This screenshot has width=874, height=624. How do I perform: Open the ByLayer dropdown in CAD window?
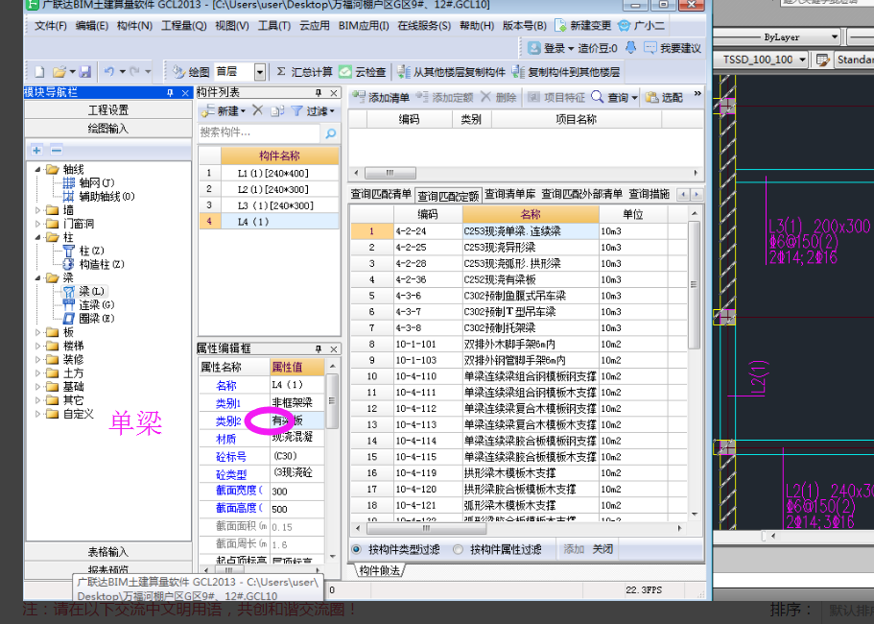pyautogui.click(x=834, y=37)
